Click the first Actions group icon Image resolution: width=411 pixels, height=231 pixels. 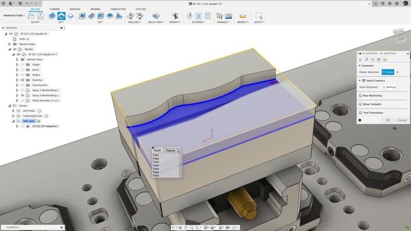[x=189, y=16]
